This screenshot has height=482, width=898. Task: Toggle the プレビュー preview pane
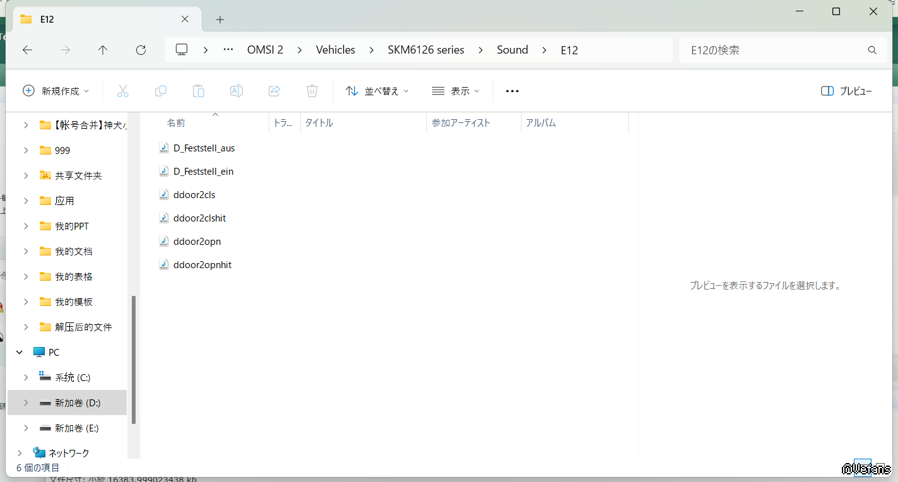(846, 91)
